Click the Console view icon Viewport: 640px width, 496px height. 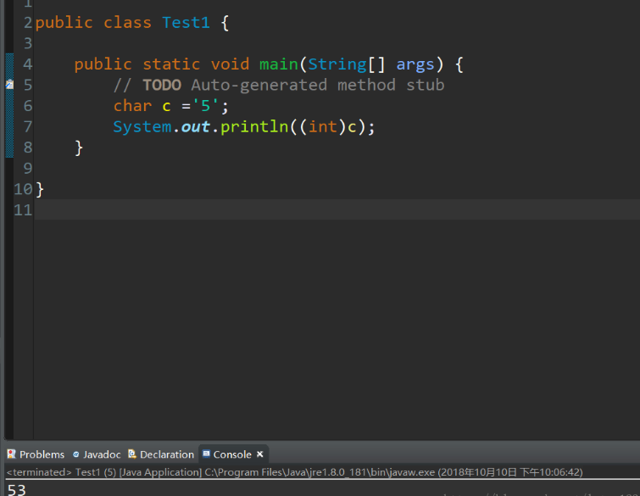point(206,454)
